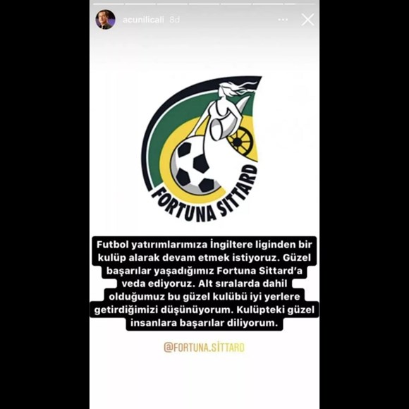This screenshot has height=409, width=409.
Task: Open the three-dot more options menu
Action: click(x=283, y=20)
